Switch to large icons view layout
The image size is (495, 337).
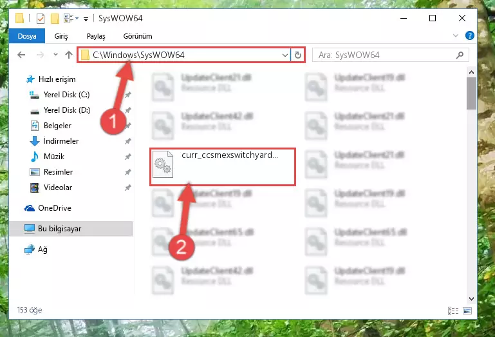[467, 311]
